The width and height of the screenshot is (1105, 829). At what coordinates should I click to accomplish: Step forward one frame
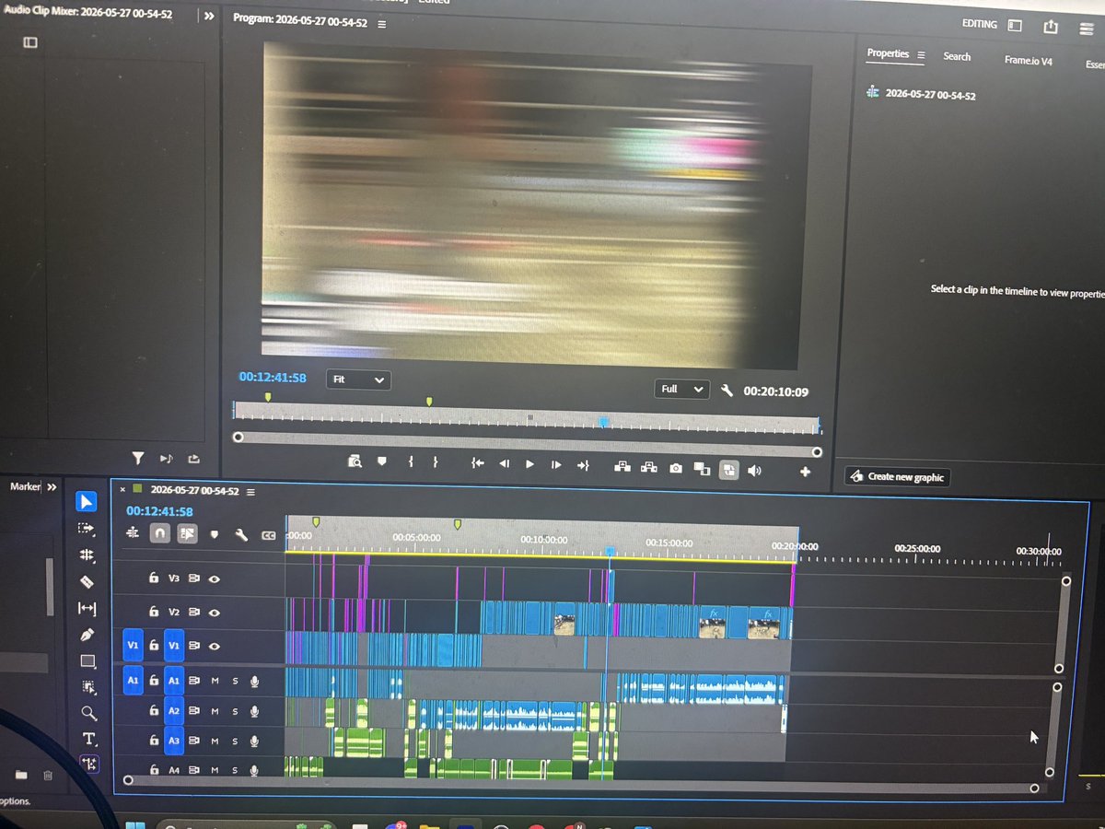(555, 464)
